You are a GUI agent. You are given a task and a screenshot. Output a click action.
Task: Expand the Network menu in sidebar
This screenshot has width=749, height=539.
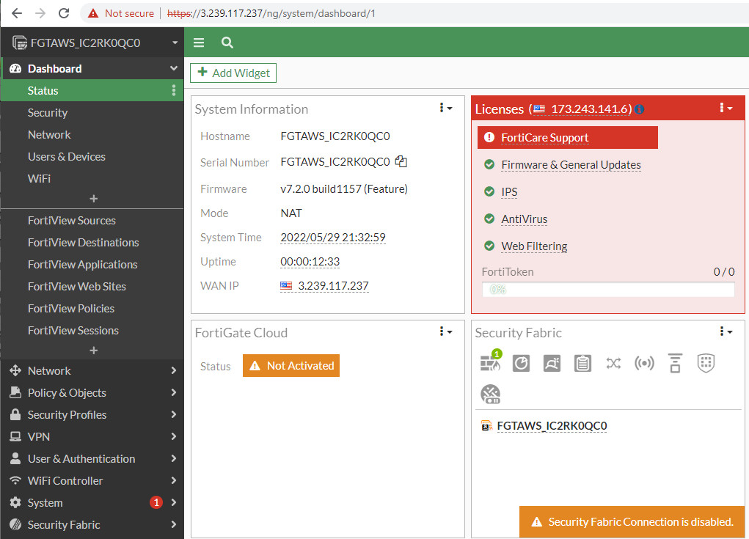(92, 370)
